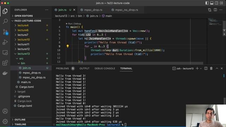
Task: Open customize layout icon
Action: 221,3
